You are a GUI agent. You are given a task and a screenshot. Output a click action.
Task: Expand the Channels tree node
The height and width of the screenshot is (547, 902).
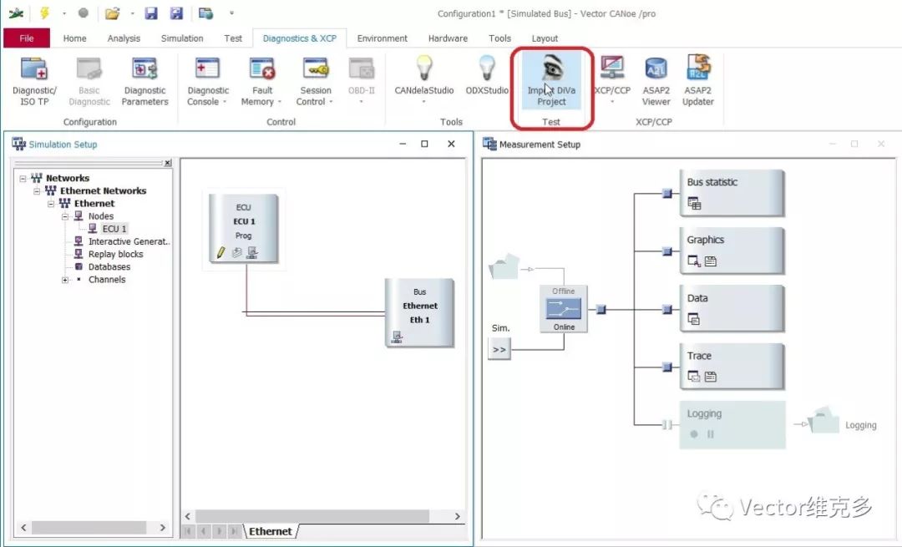65,280
